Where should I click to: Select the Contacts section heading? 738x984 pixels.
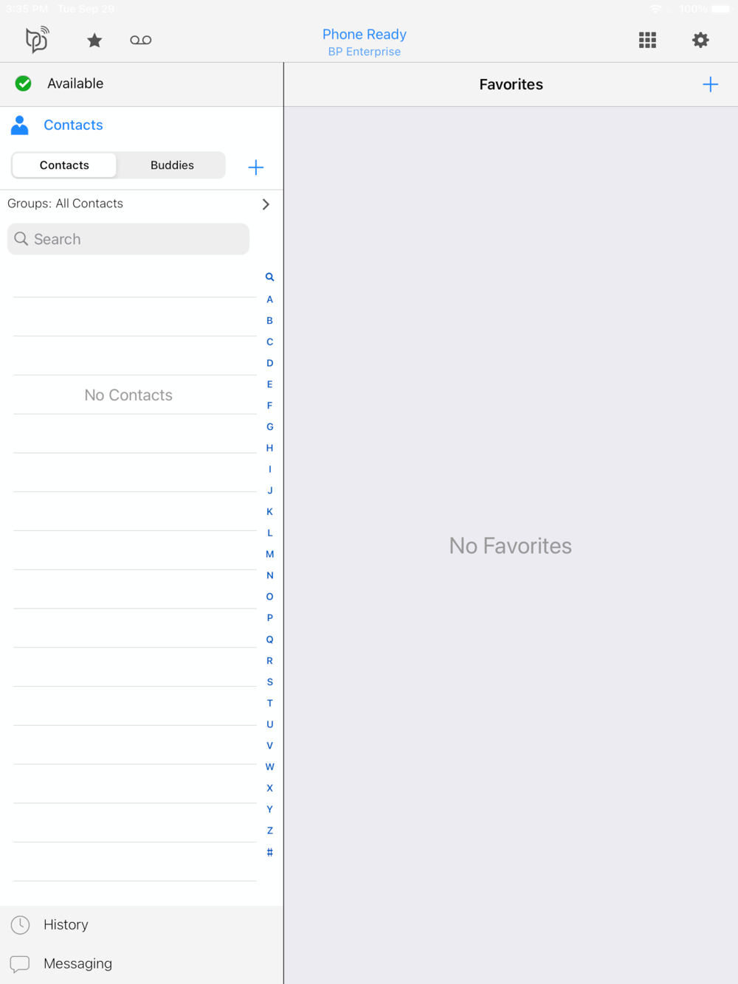[x=73, y=125]
